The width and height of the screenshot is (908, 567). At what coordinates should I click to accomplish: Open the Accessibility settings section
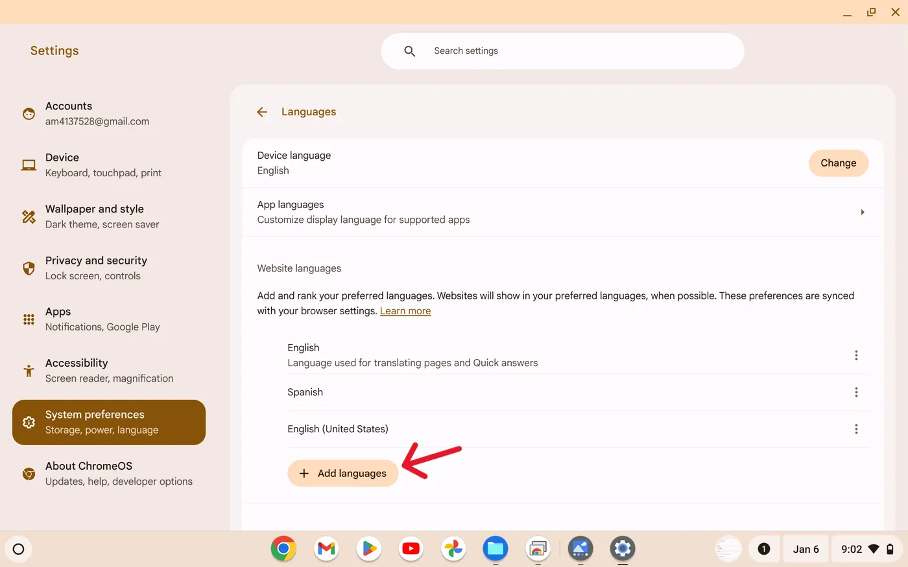pyautogui.click(x=109, y=371)
